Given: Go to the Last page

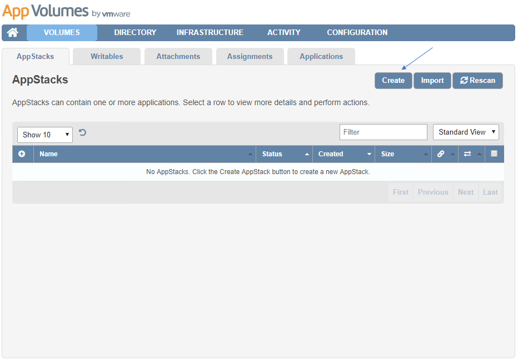Looking at the screenshot, I should [490, 192].
